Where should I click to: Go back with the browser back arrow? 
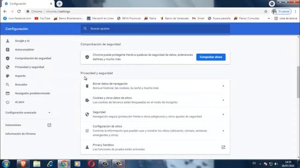click(x=5, y=11)
